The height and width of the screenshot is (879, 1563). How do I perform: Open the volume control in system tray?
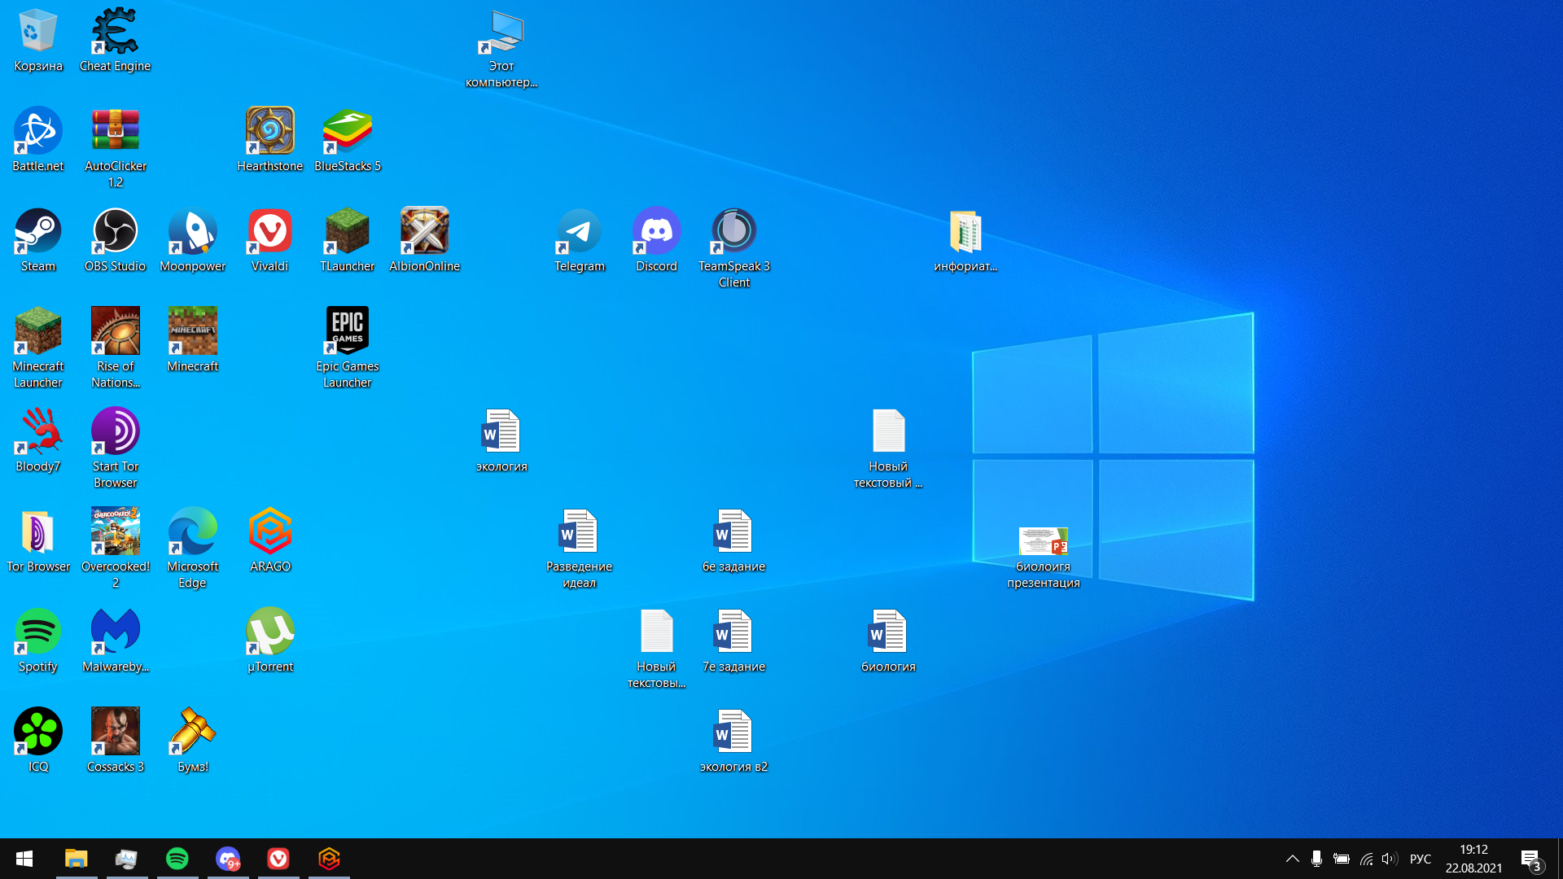[x=1389, y=859]
